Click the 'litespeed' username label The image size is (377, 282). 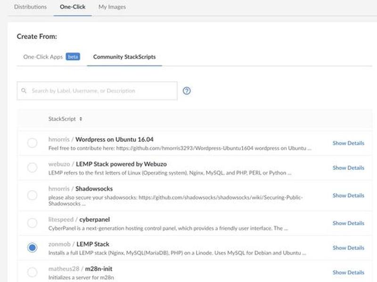61,219
